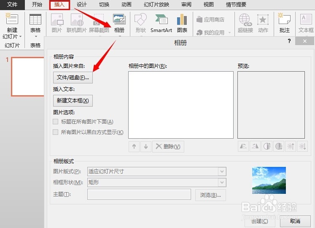Click the 文件/磁盘(F)... button

coord(73,78)
